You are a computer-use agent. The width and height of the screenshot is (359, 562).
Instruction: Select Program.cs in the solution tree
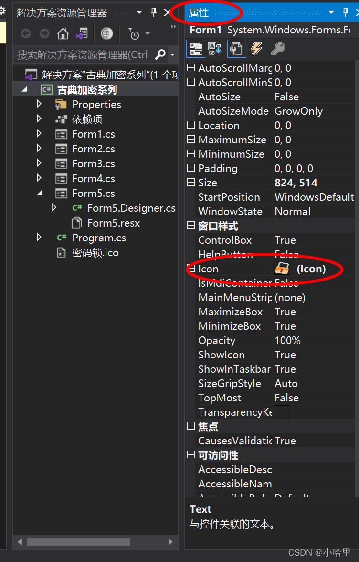click(99, 238)
